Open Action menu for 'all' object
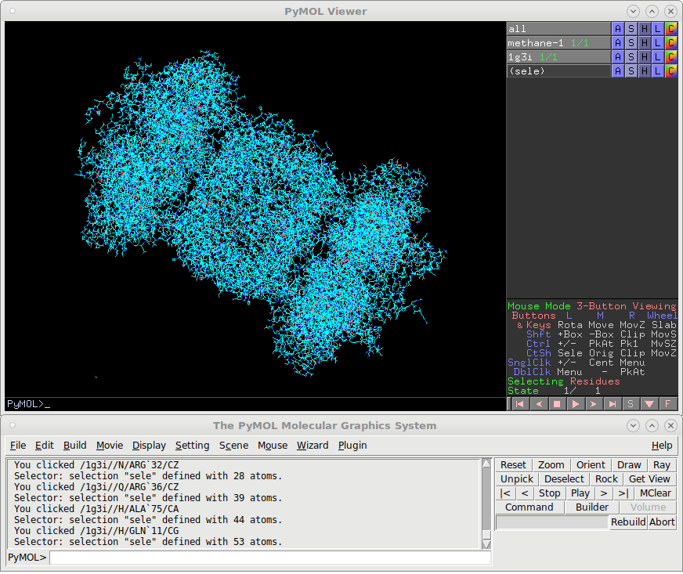Viewport: 683px width, 574px height. (618, 29)
